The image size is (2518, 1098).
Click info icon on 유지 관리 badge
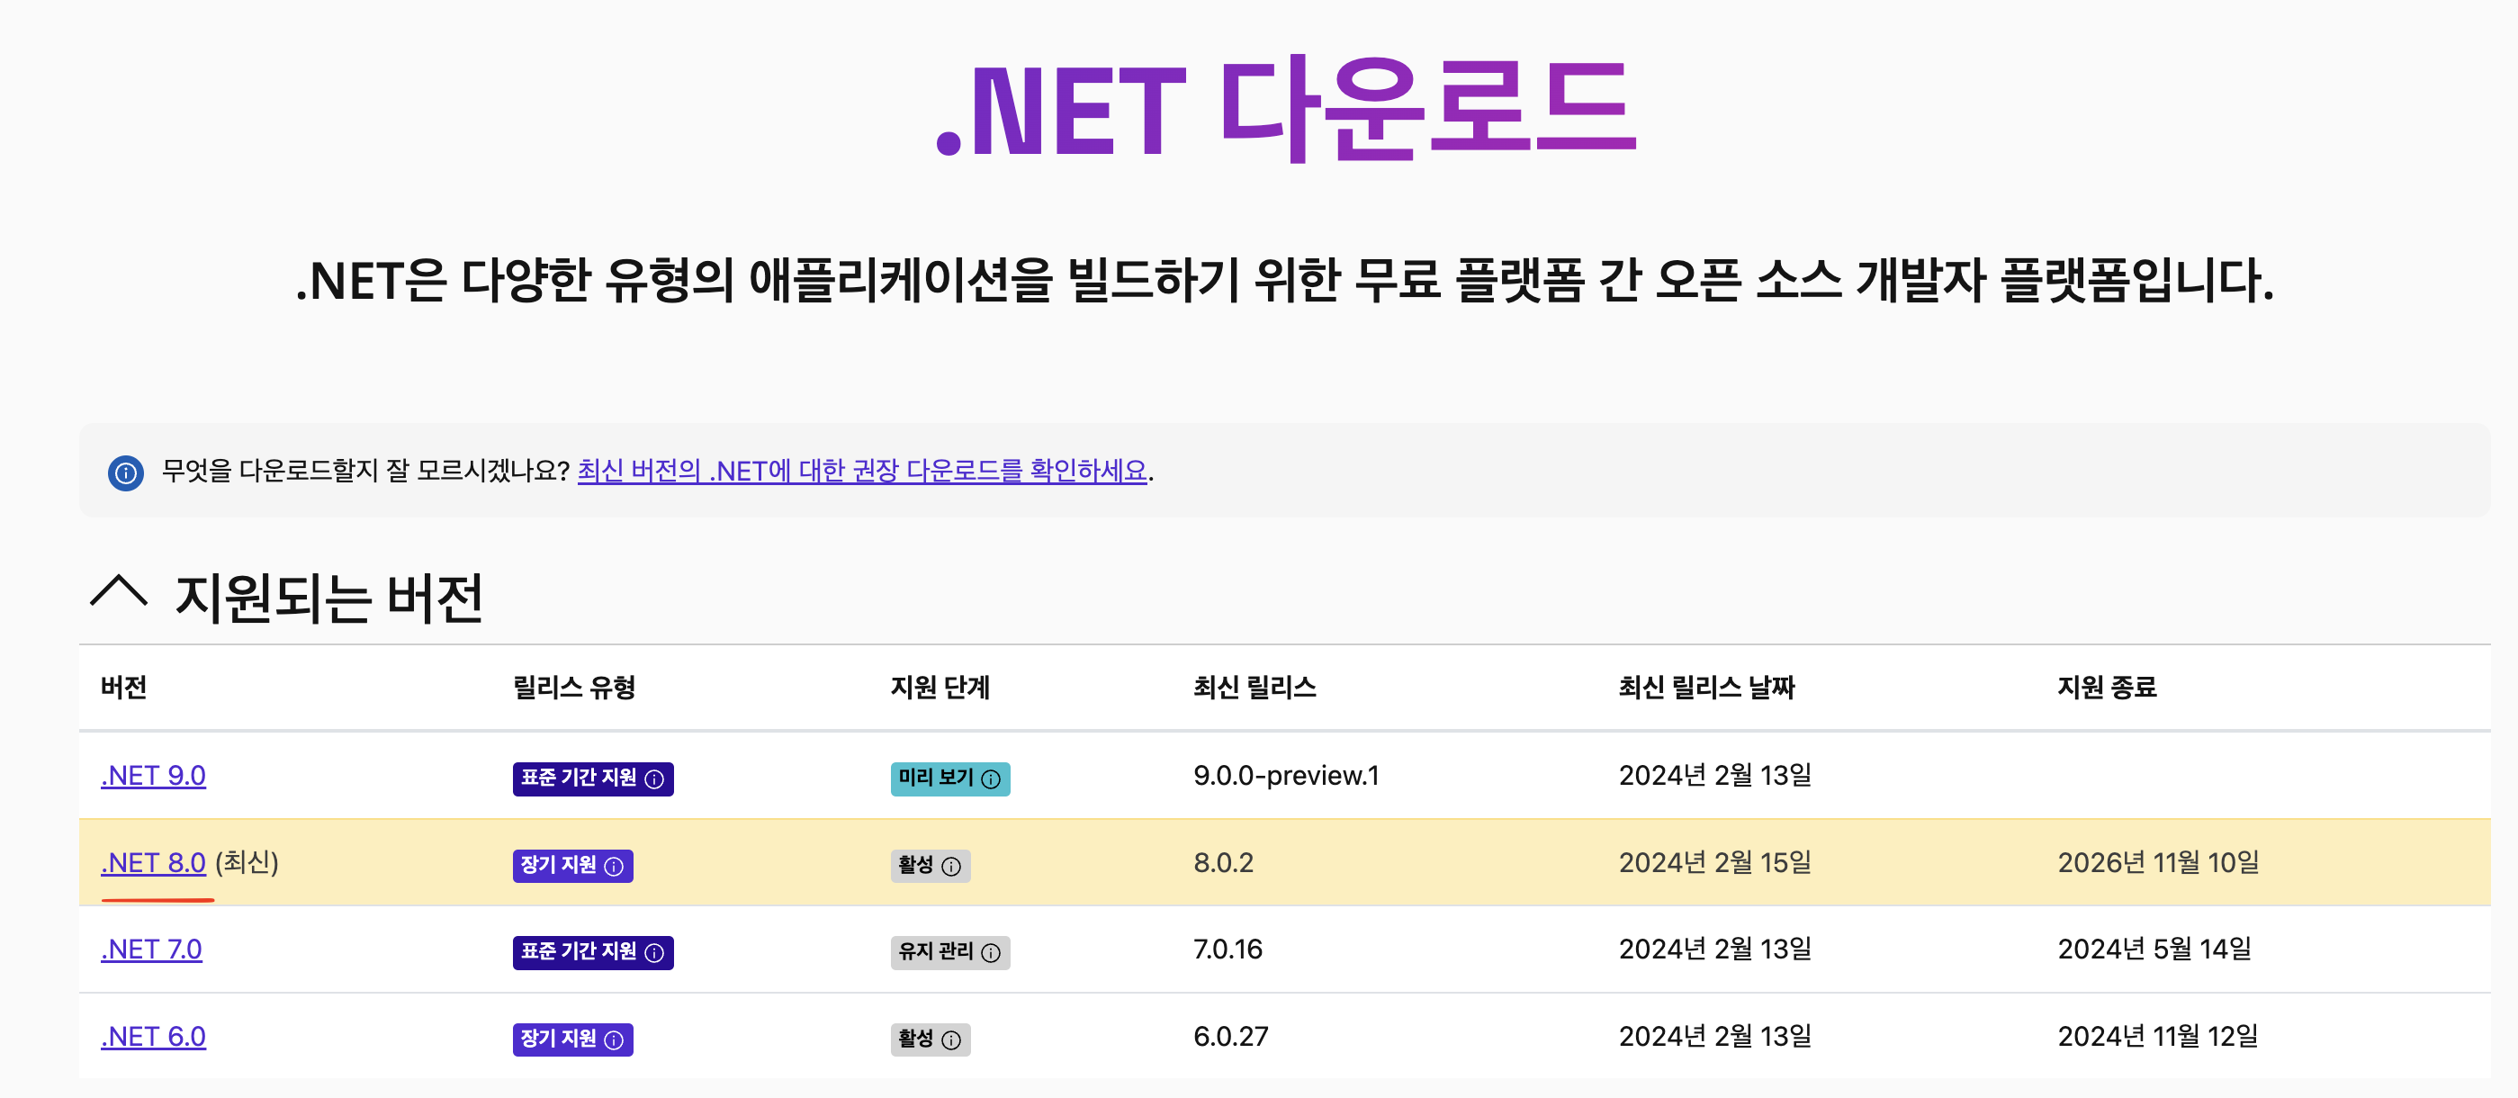990,952
